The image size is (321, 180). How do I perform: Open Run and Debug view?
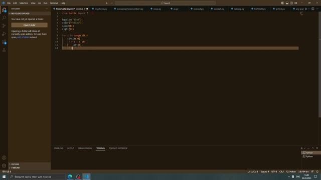click(4, 34)
